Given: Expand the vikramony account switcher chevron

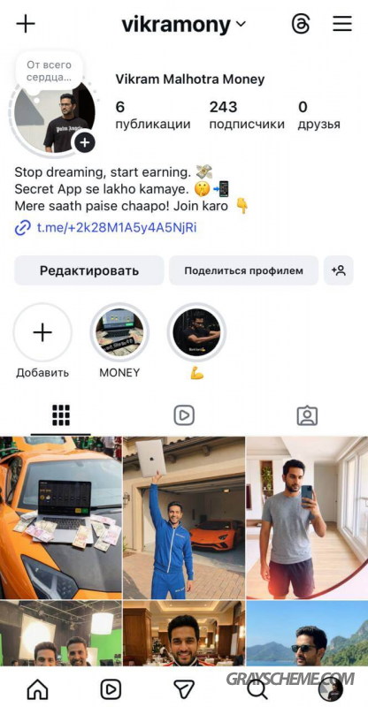Looking at the screenshot, I should point(241,24).
